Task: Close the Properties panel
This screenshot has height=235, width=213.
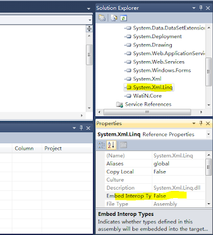Action: pyautogui.click(x=208, y=123)
